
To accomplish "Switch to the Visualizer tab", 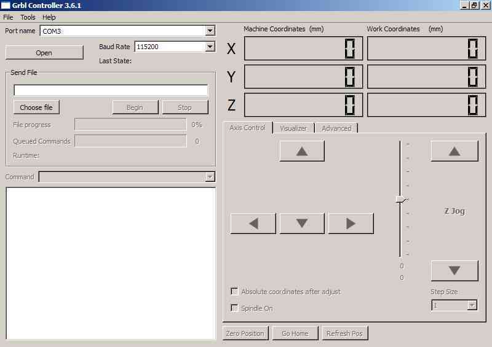I will [293, 128].
